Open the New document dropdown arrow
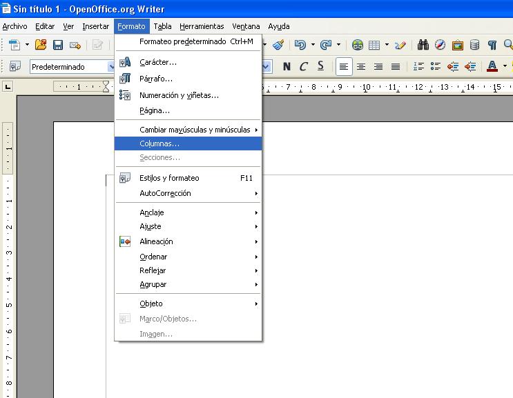 click(x=27, y=44)
